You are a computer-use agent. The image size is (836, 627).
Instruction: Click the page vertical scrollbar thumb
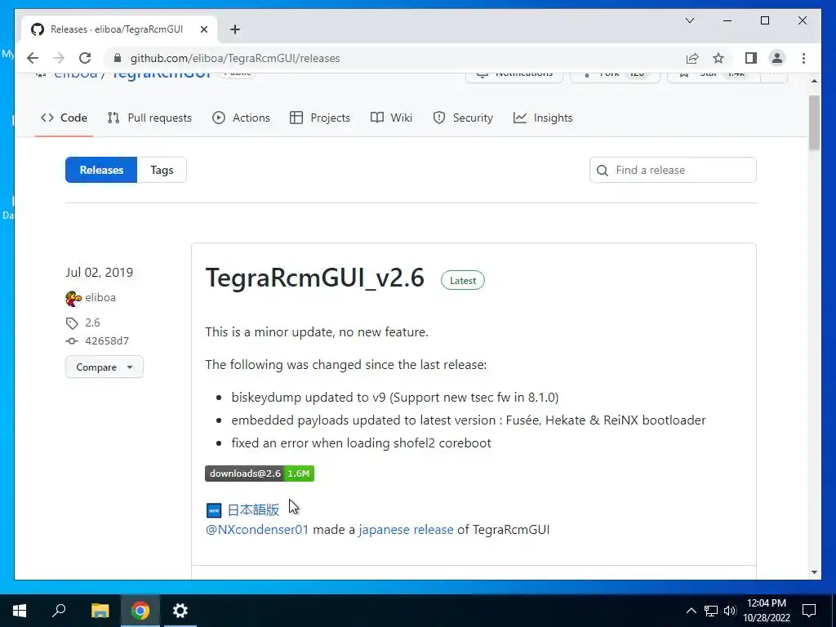pos(814,122)
